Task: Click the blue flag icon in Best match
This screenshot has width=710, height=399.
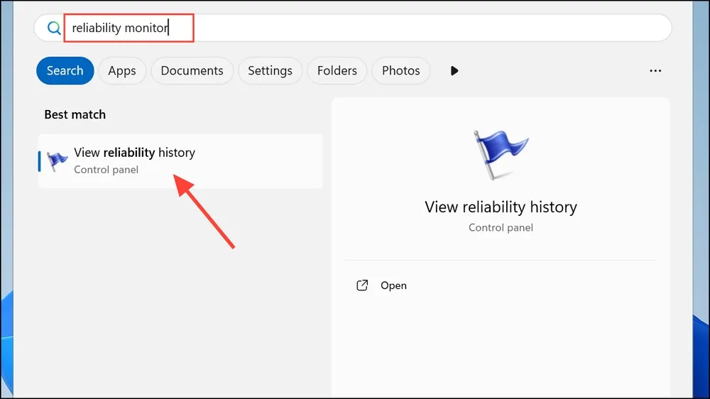Action: pyautogui.click(x=57, y=160)
